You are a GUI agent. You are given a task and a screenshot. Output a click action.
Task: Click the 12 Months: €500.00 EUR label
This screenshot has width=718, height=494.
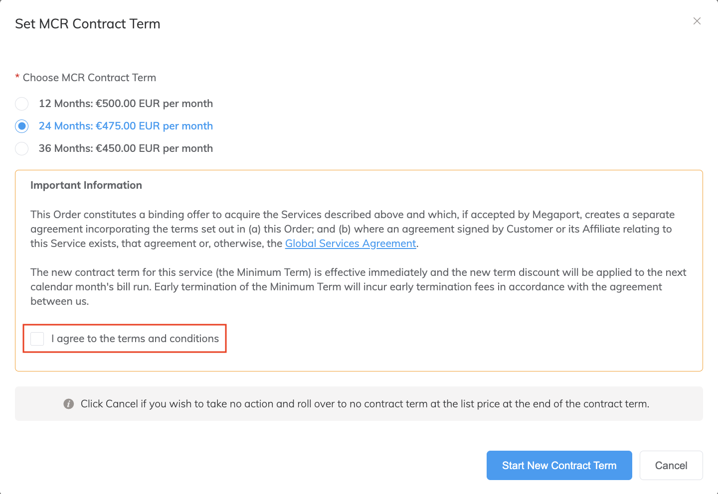coord(126,104)
